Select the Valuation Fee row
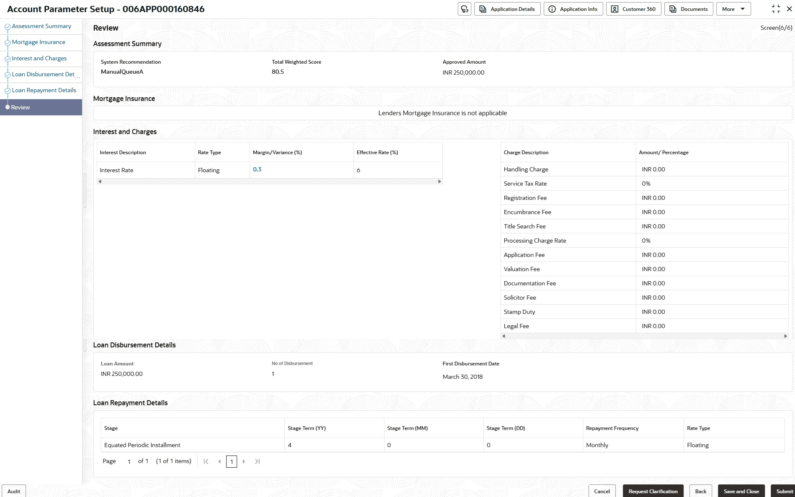795x497 pixels. (x=645, y=269)
